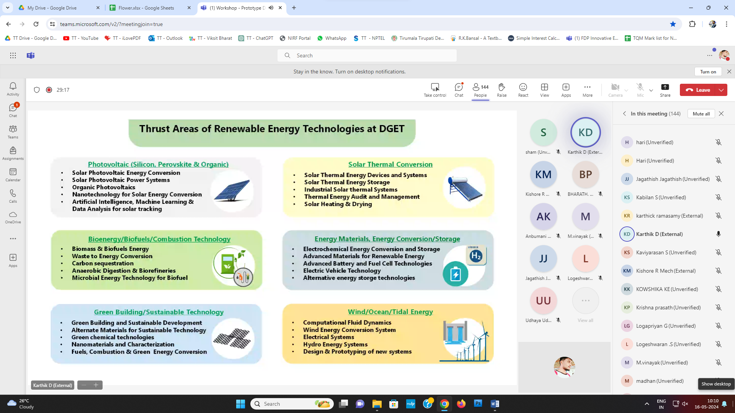Viewport: 735px width, 413px height.
Task: Click the Mute all button
Action: tap(701, 114)
